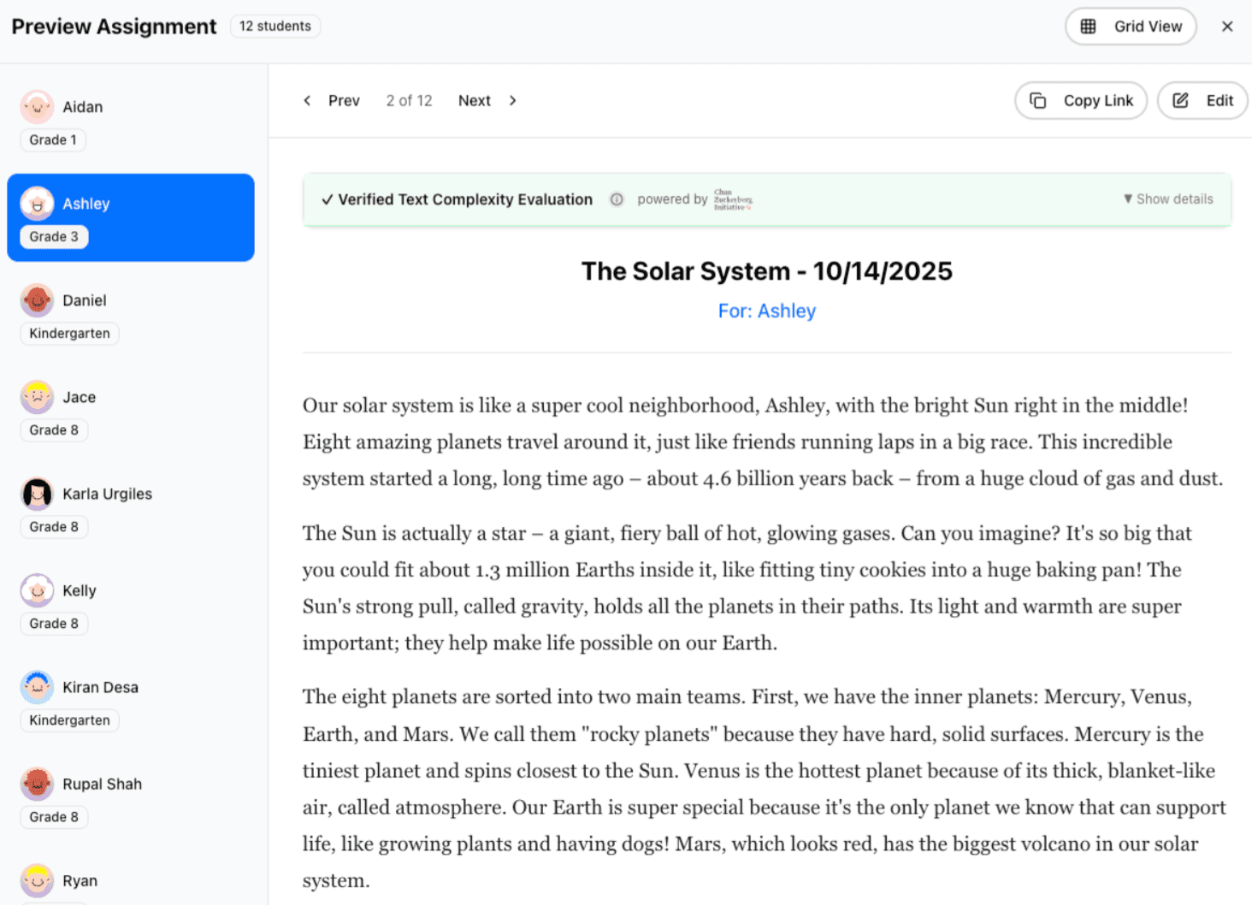1252x912 pixels.
Task: Open the Edit pencil button
Action: (1180, 101)
